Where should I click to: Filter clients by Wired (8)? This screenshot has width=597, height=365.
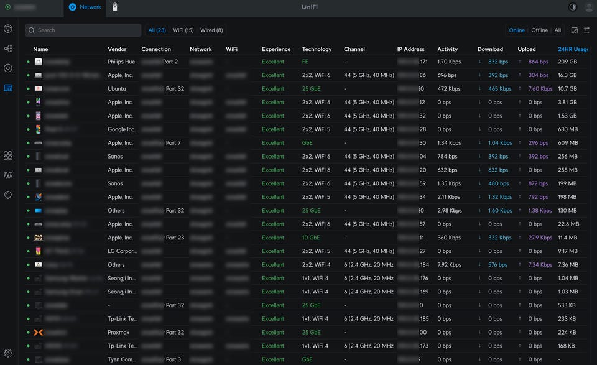point(211,30)
